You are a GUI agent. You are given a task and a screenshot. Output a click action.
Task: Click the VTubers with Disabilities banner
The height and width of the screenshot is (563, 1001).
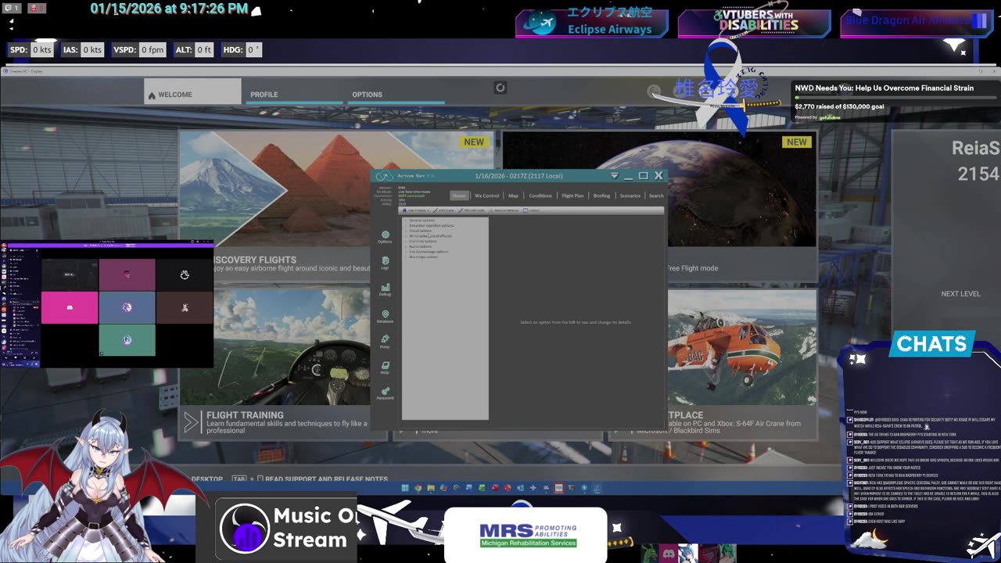tap(754, 23)
